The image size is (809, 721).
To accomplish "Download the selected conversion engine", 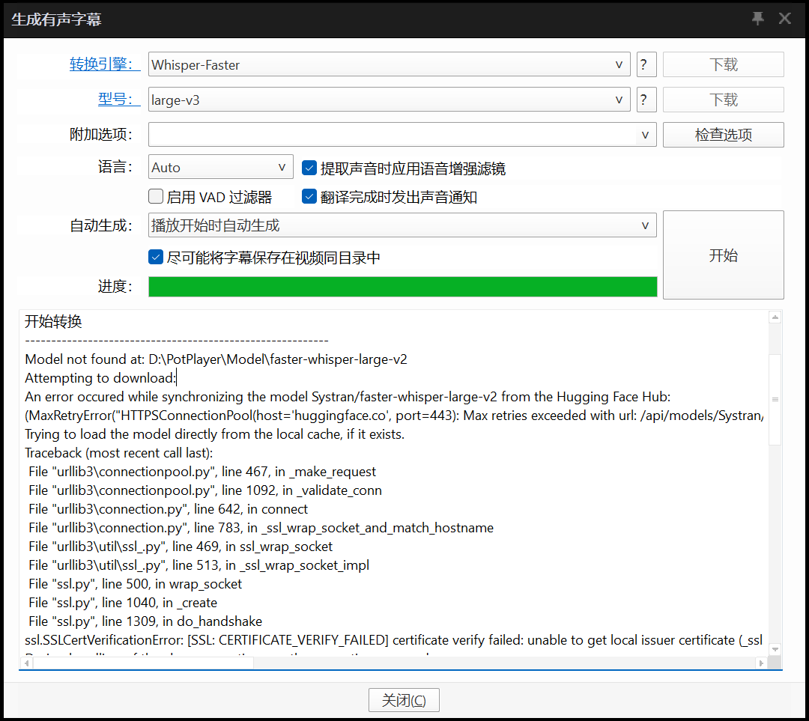I will pyautogui.click(x=723, y=64).
